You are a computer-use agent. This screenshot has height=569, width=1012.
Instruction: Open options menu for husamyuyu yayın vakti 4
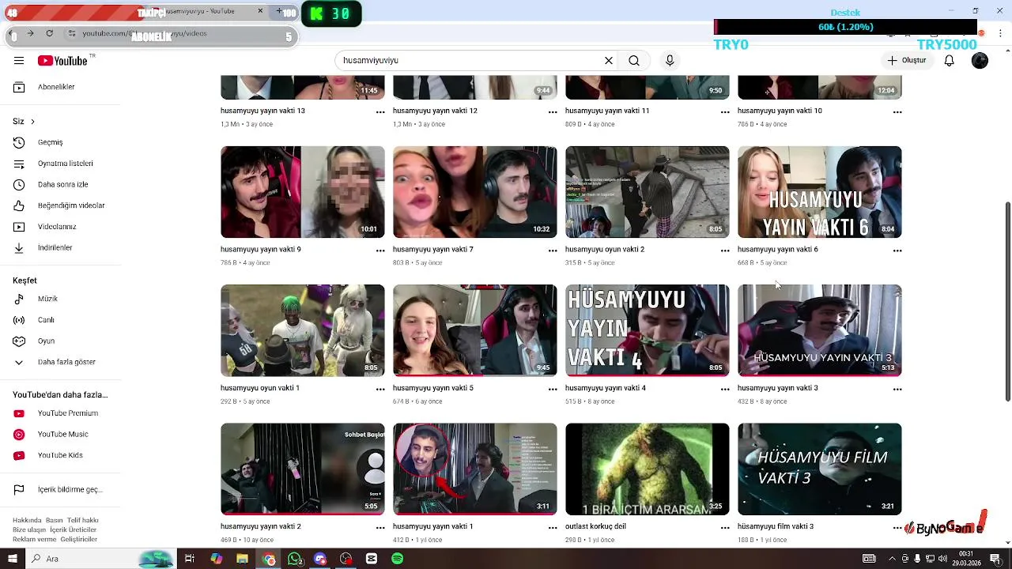coord(725,390)
